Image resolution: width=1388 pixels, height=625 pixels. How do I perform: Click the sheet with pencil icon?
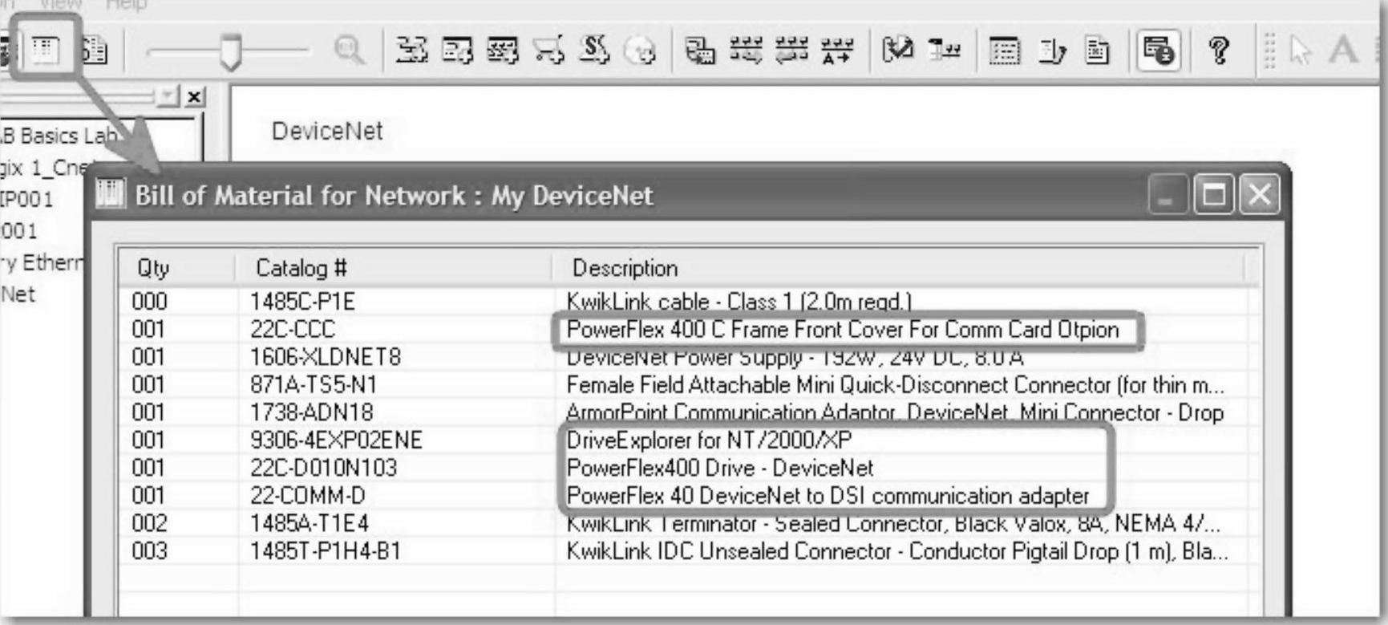pyautogui.click(x=1051, y=51)
